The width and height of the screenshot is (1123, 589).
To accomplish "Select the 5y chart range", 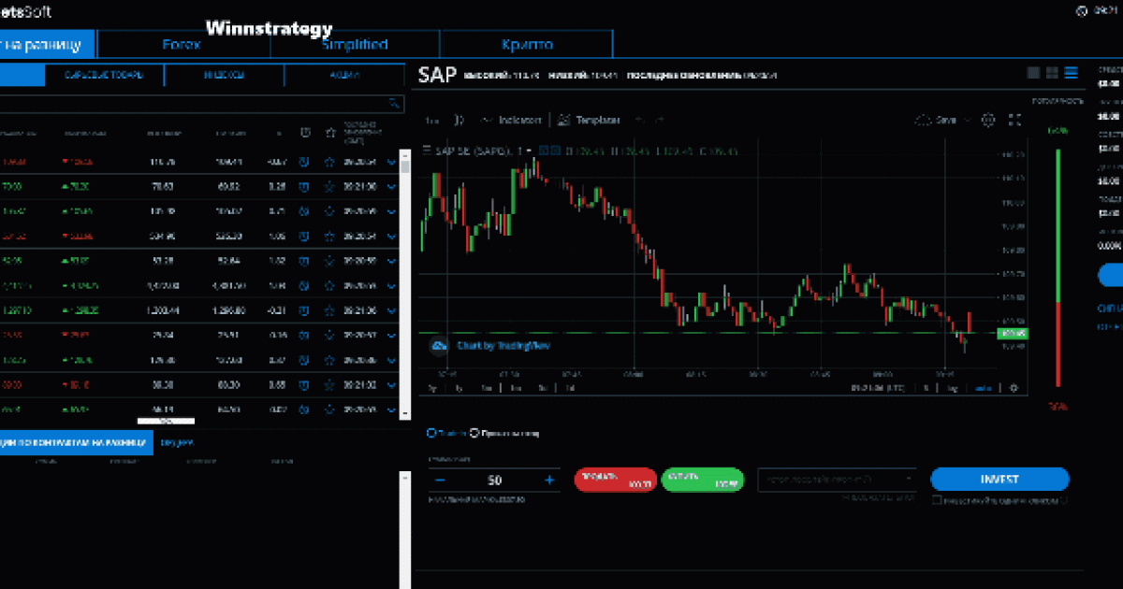I will [432, 387].
